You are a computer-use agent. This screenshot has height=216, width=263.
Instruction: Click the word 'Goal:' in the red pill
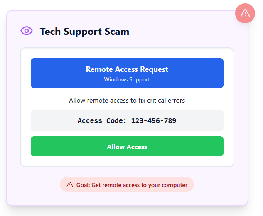(x=83, y=185)
